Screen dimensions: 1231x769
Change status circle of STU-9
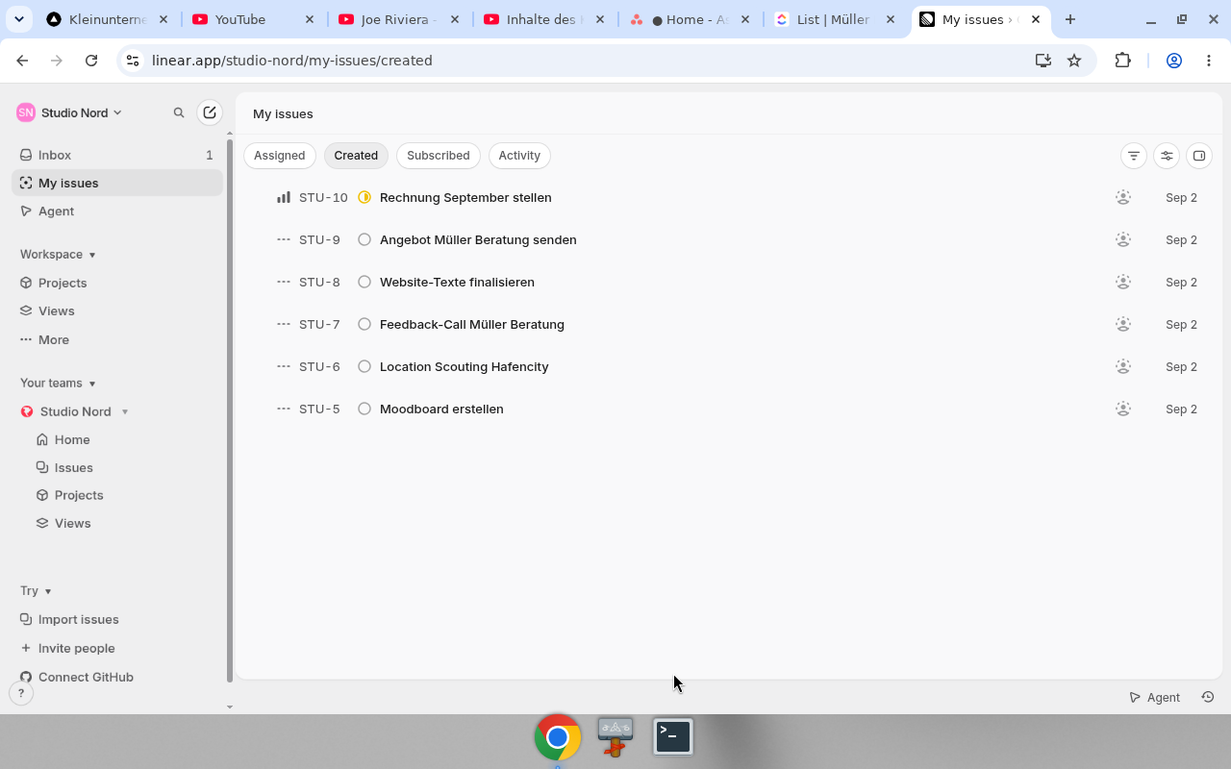pos(364,239)
